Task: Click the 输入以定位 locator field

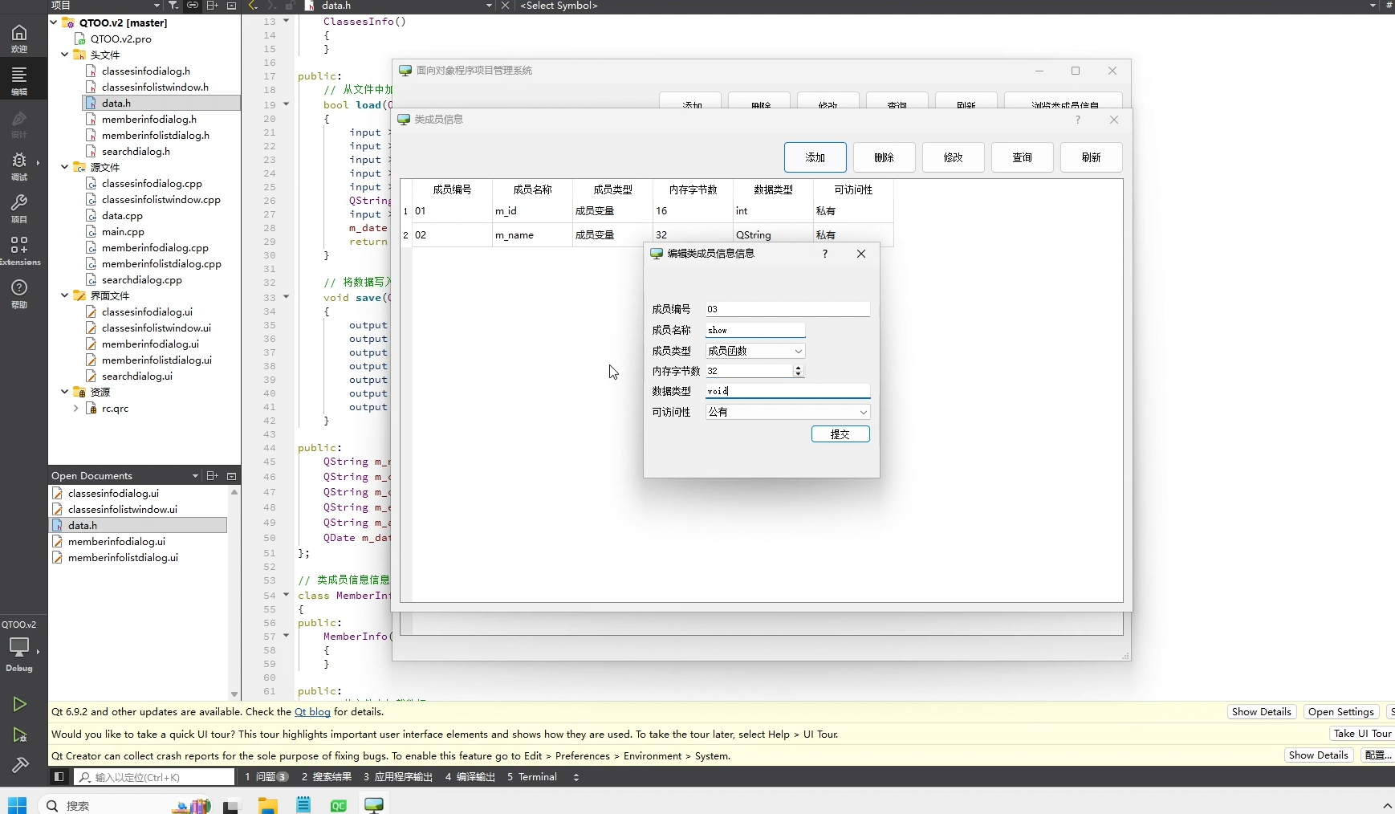Action: (155, 777)
